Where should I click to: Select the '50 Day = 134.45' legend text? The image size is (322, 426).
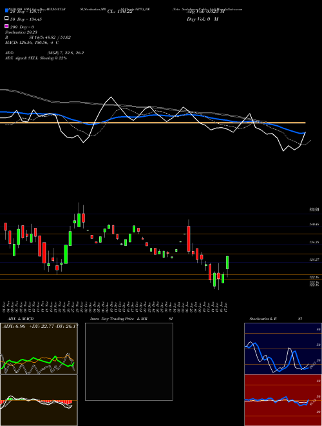tap(26, 19)
